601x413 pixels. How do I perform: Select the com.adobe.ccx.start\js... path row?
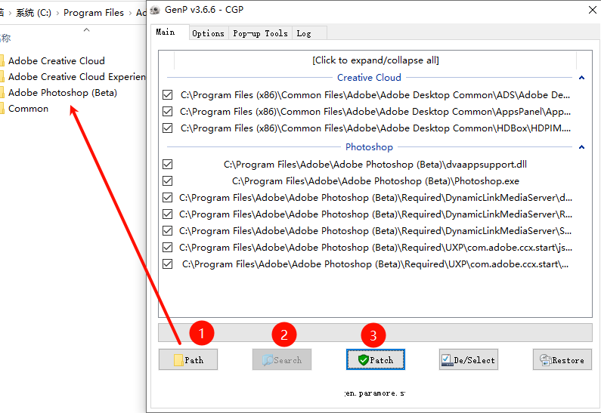[x=376, y=248]
